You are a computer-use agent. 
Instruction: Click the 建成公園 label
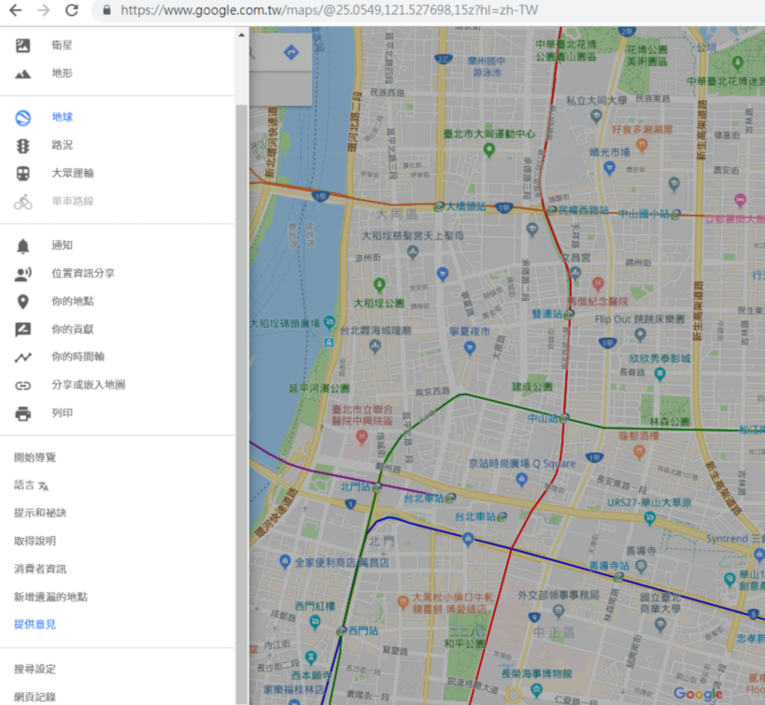[531, 387]
